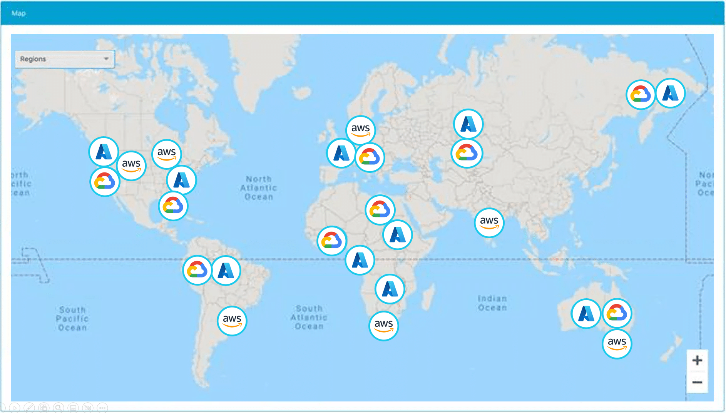Click the Azure marker north of South Africa
The image size is (726, 413).
390,289
